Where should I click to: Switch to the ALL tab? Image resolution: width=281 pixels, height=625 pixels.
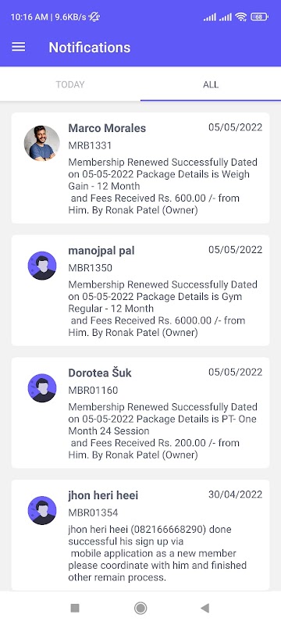coord(211,84)
